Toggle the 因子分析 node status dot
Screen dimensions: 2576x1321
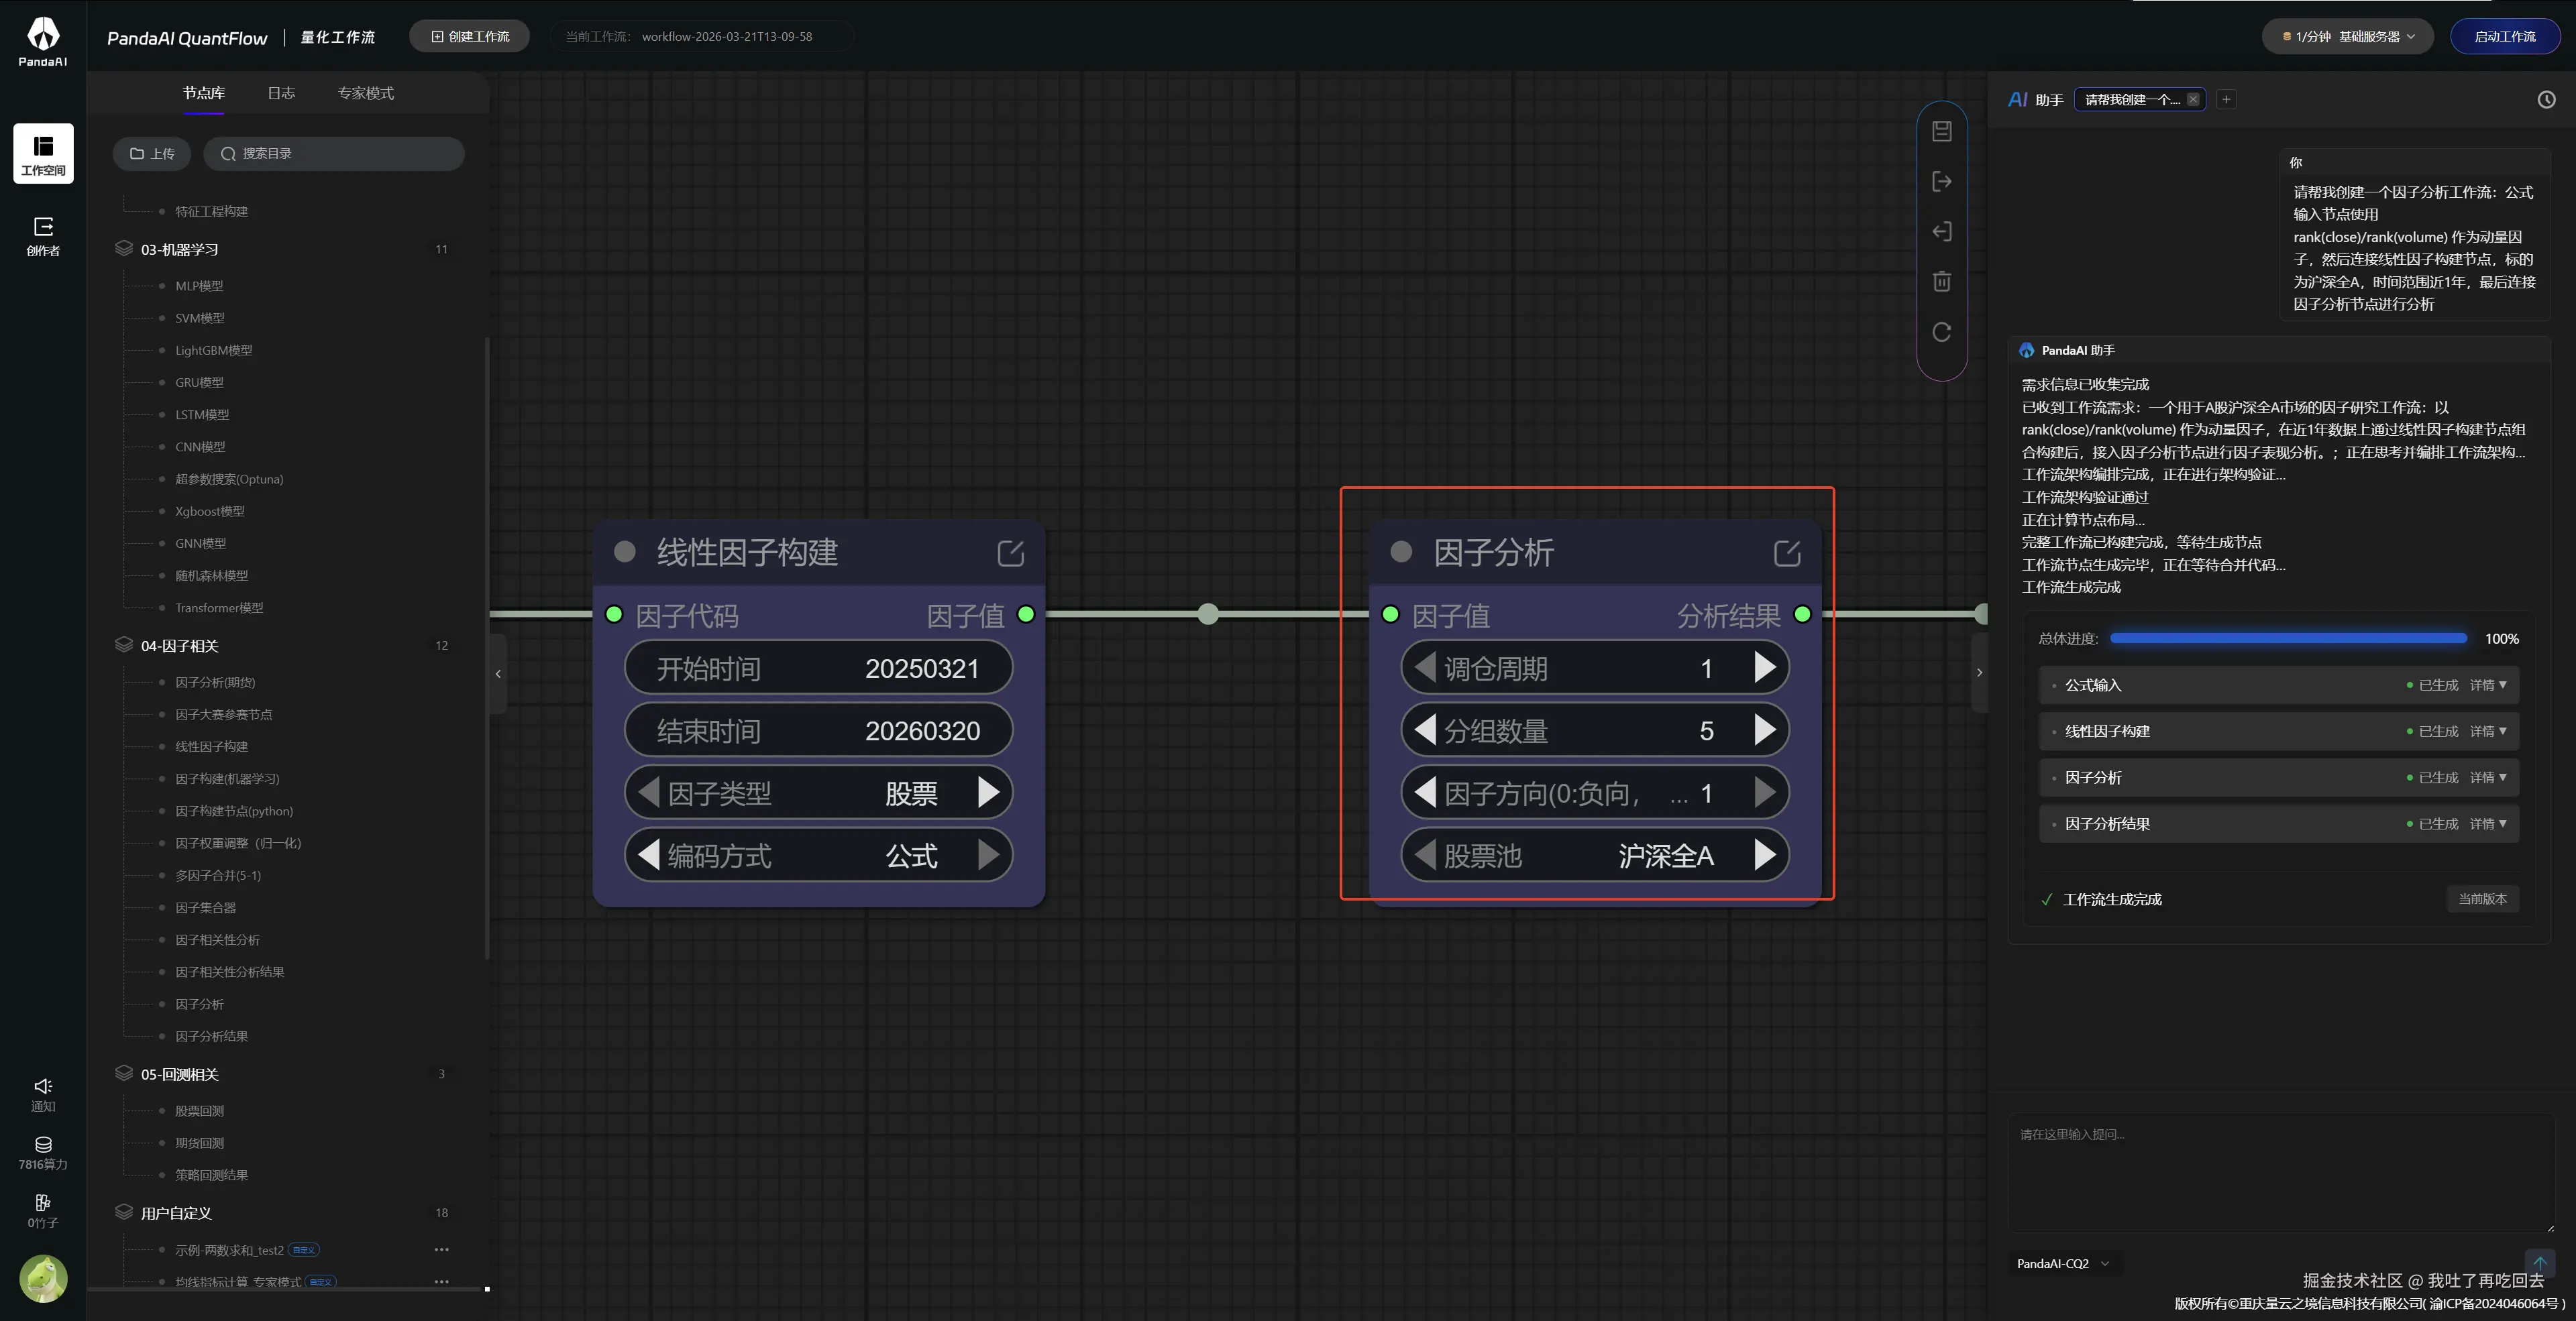tap(1401, 552)
